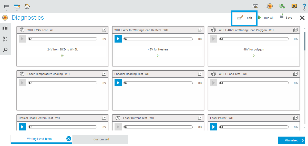
Task: Click the 'Laser Power - WH' card title
Action: coord(222,118)
